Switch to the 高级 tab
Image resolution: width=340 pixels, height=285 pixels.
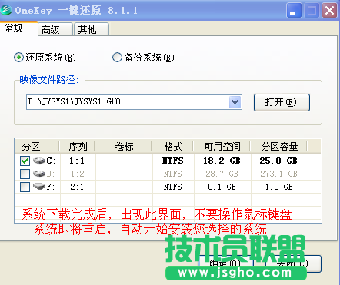(x=55, y=29)
